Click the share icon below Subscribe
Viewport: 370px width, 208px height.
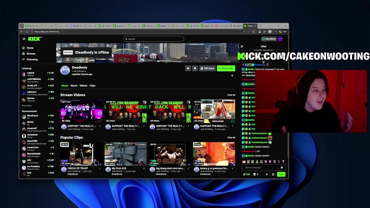[232, 76]
